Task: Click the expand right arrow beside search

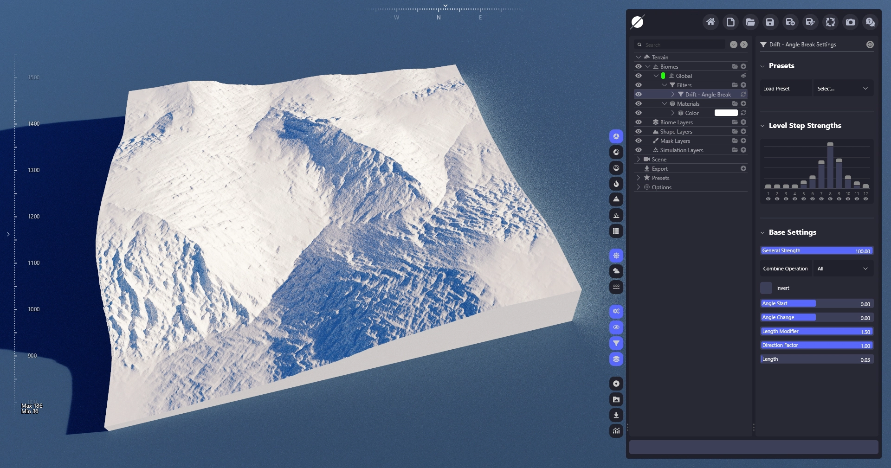Action: [744, 45]
